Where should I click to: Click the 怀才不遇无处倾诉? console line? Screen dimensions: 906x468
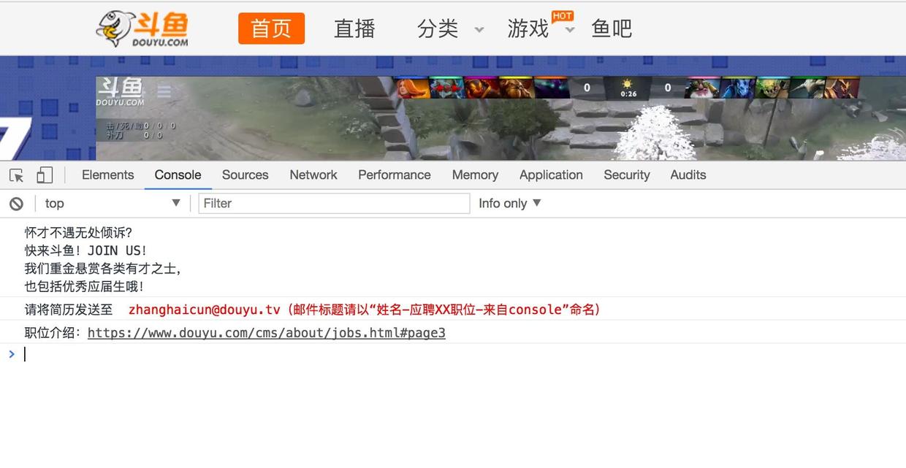tap(78, 233)
